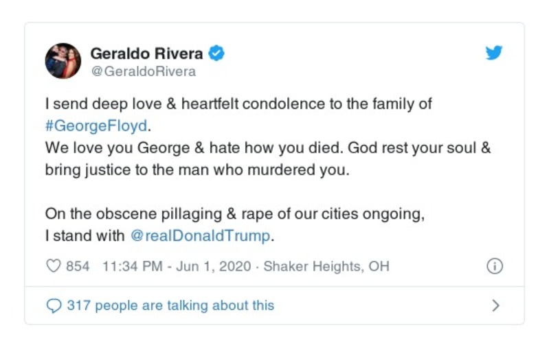Open the @realDonaldTrump mention
Screen dimensions: 549x352
[x=201, y=235]
